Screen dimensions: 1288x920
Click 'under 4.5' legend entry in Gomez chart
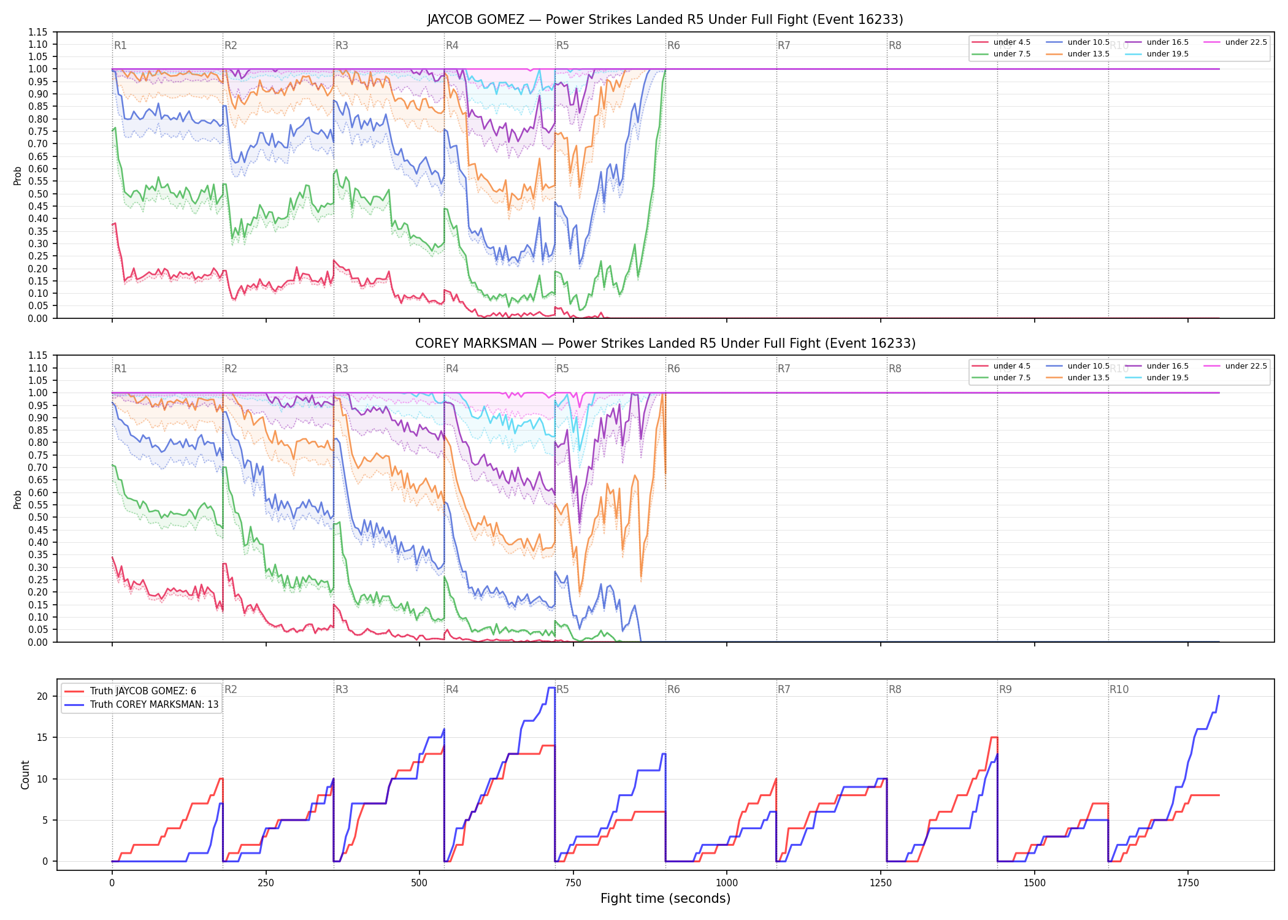pyautogui.click(x=1001, y=42)
